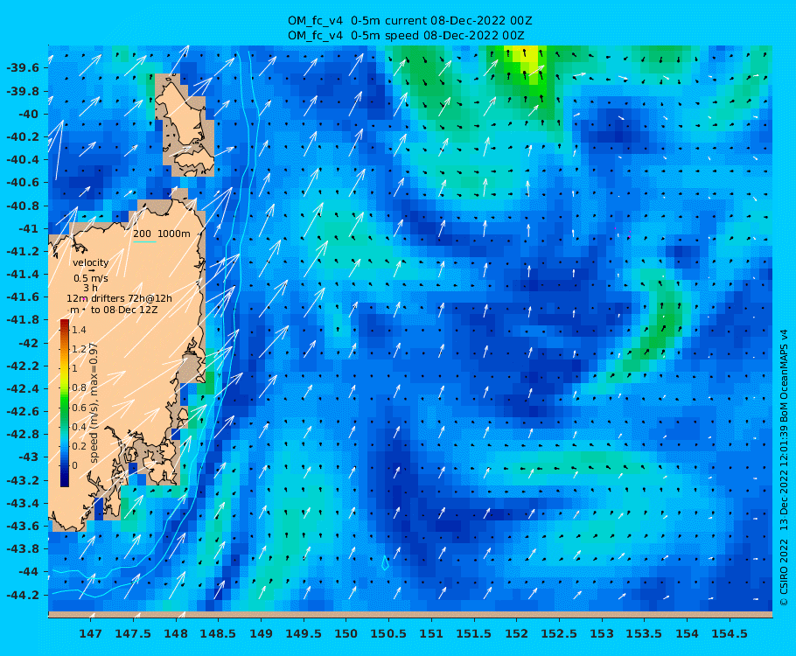Viewport: 796px width, 656px height.
Task: Click the '3 h' legend text
Action: [x=90, y=288]
